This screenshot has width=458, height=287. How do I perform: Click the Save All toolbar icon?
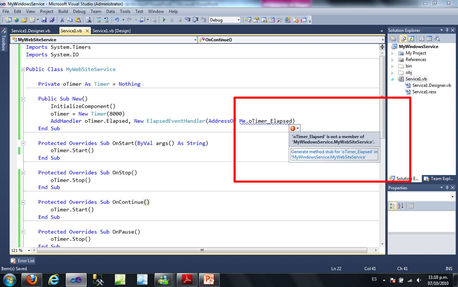point(52,20)
